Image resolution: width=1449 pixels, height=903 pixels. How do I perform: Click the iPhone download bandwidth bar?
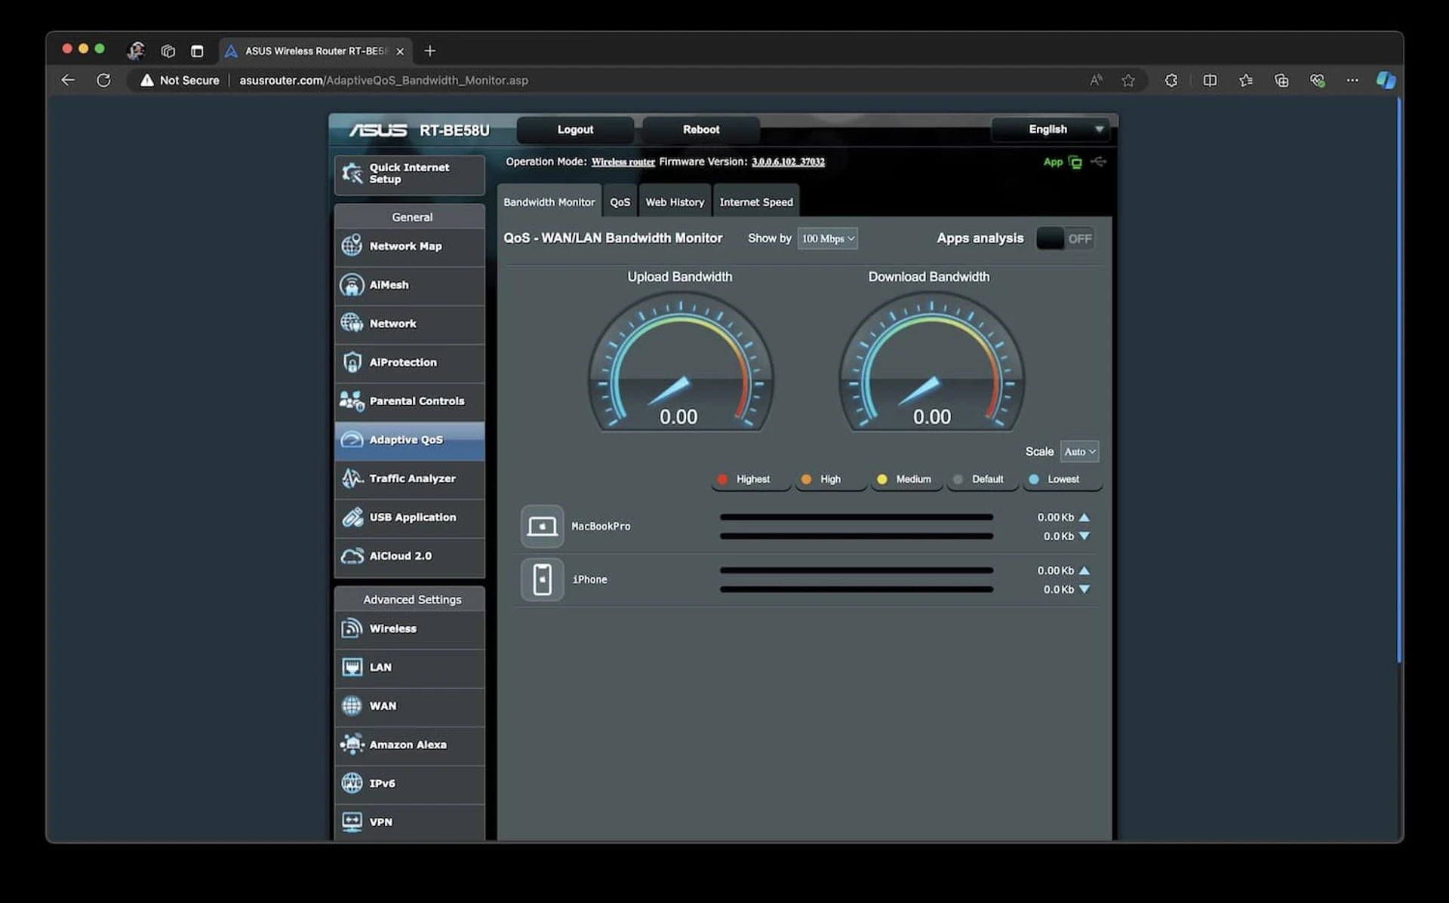pyautogui.click(x=857, y=589)
